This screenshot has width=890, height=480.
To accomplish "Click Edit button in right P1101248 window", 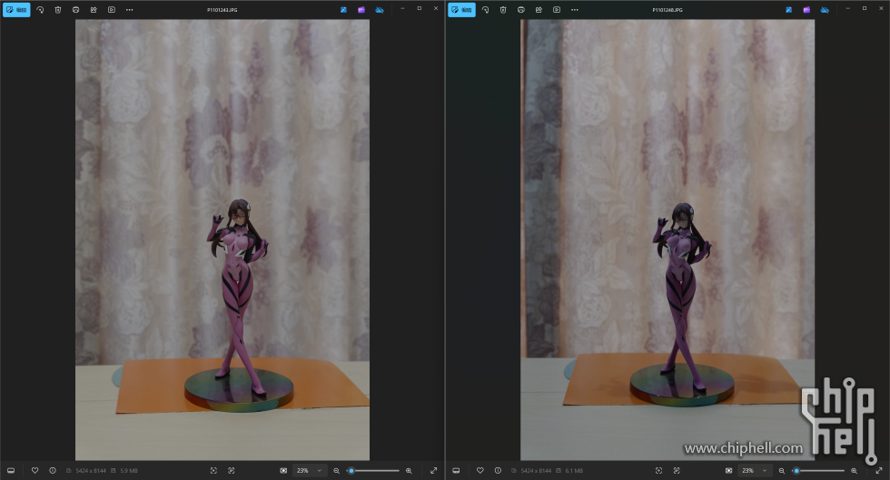I will click(x=461, y=9).
